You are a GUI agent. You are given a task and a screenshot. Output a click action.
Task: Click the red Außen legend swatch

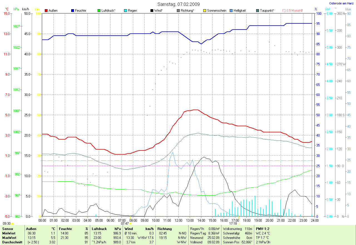point(46,11)
